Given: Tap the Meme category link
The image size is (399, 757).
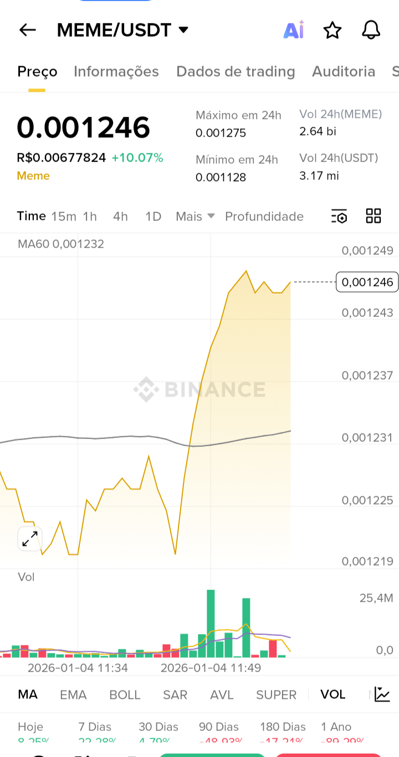Looking at the screenshot, I should pyautogui.click(x=33, y=176).
